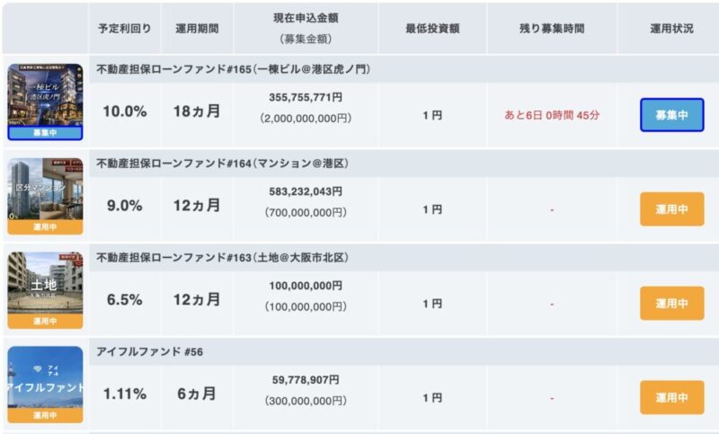Viewport: 719px width, 434px height.
Task: Click the 運用中 button for fund #163
Action: pyautogui.click(x=671, y=303)
